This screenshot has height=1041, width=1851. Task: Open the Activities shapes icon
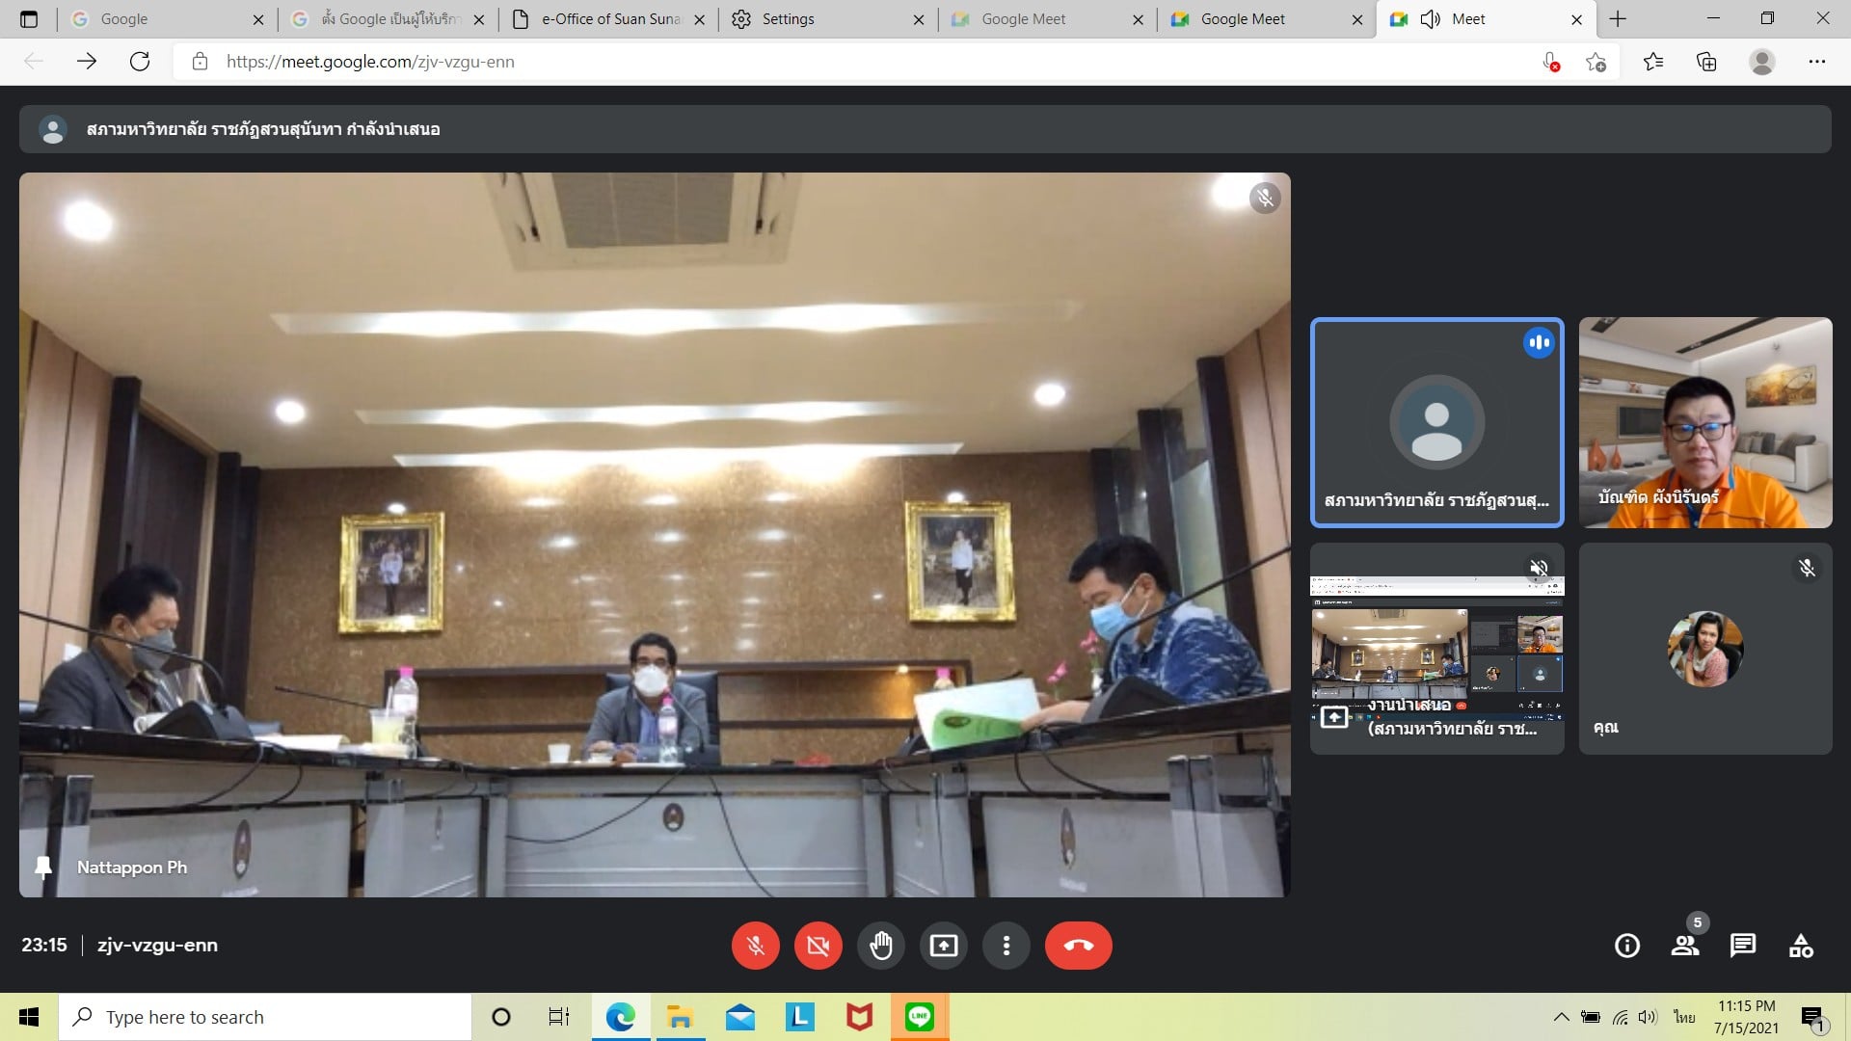pos(1800,946)
